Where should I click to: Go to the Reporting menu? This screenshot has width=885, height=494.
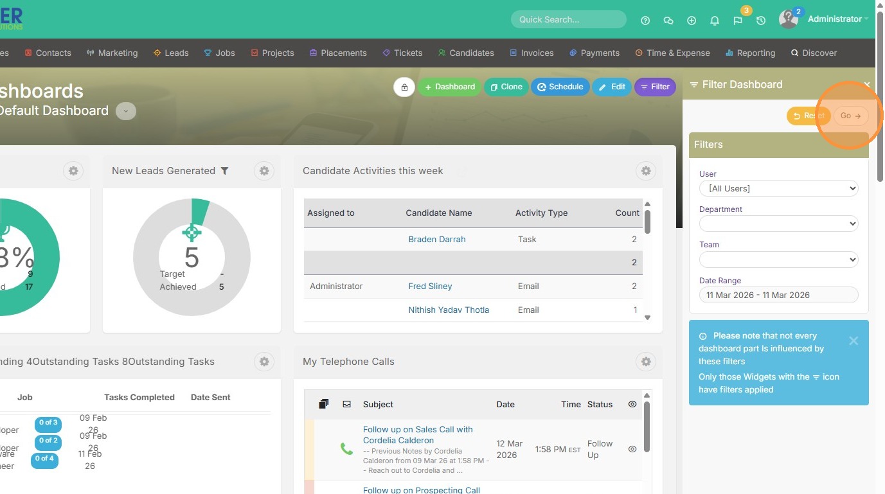pos(750,53)
